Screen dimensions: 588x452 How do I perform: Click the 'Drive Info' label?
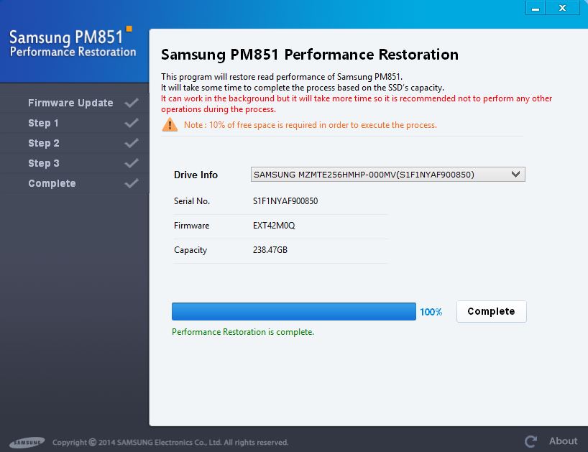(196, 175)
